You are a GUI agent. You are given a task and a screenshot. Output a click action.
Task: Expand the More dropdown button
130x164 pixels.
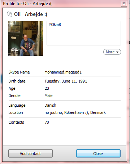click(x=112, y=52)
